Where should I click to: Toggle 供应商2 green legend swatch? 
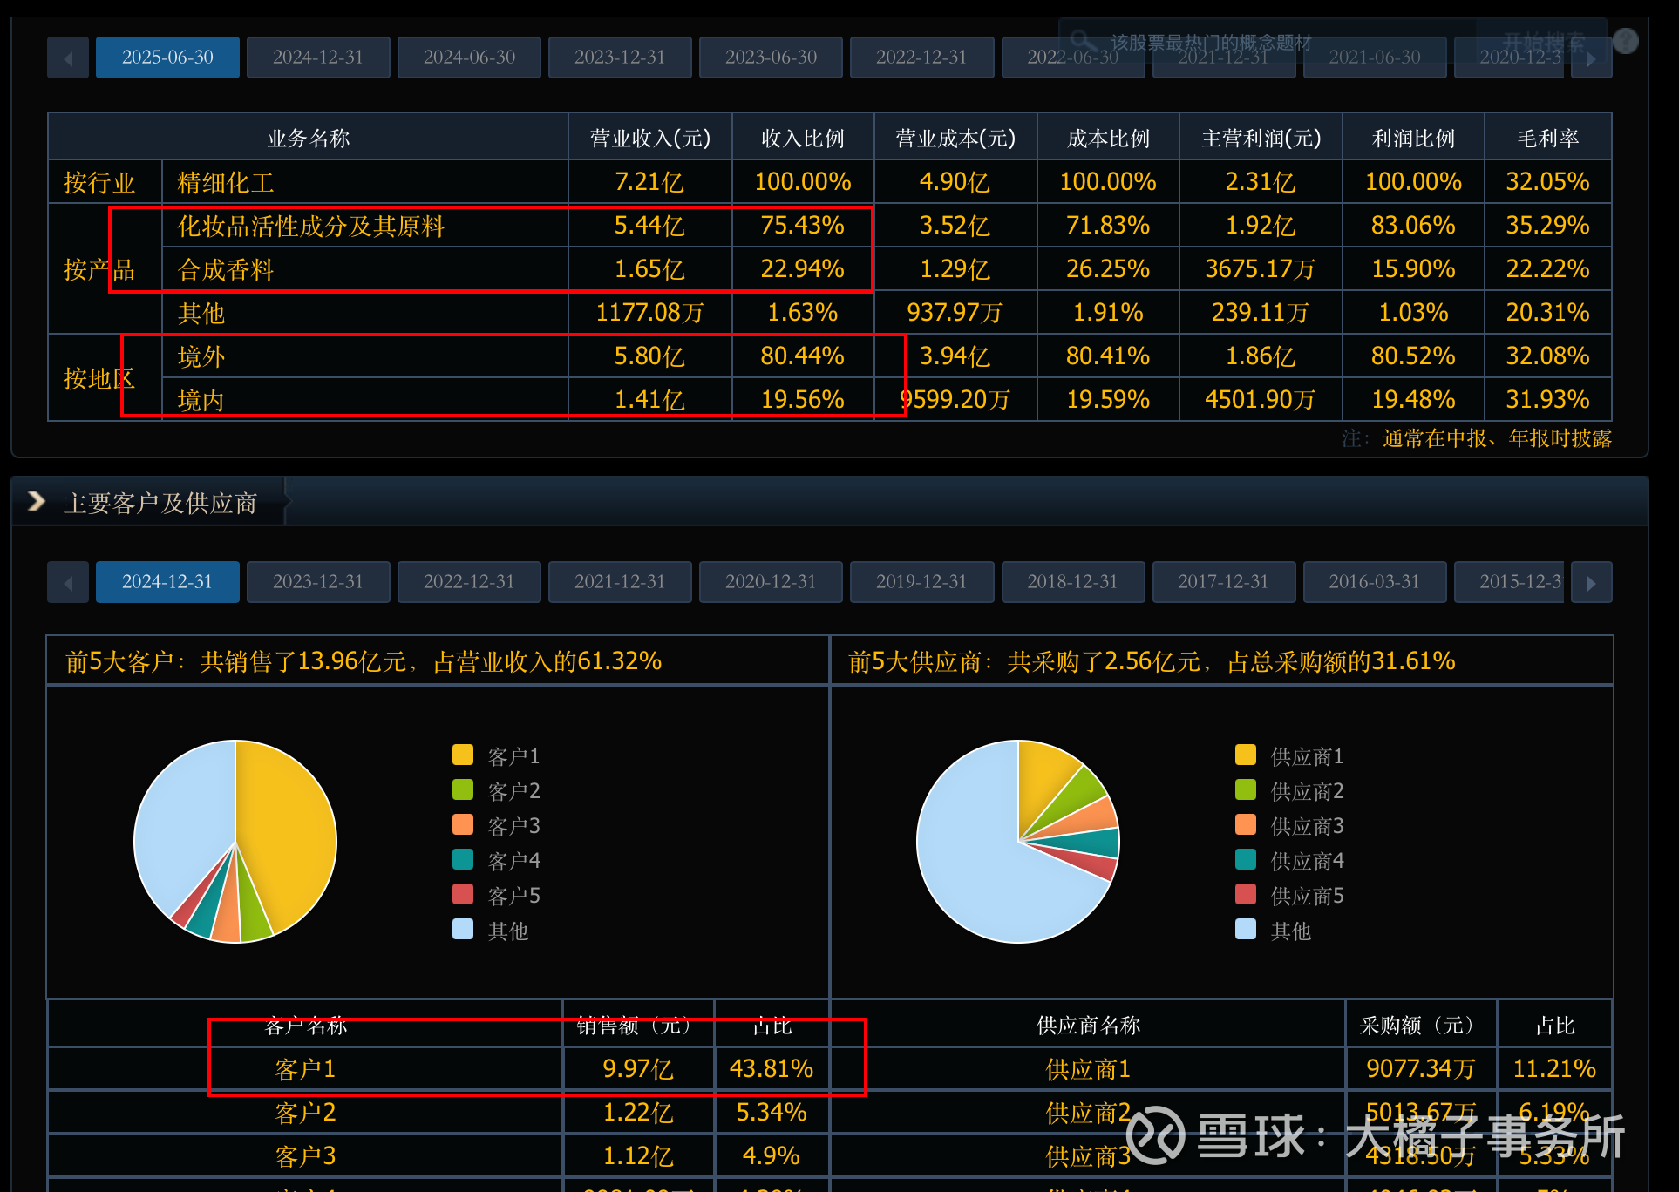(1246, 789)
